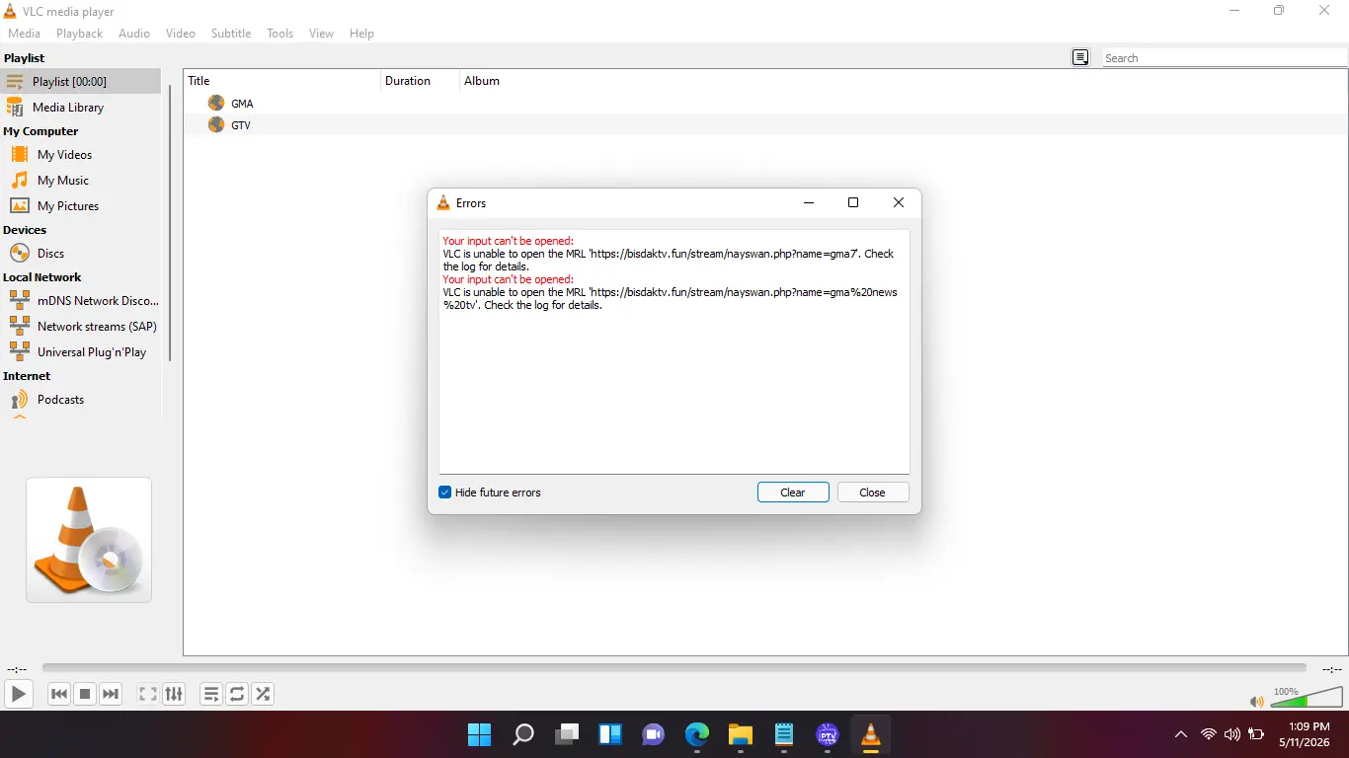This screenshot has height=758, width=1349.
Task: Open the Media menu
Action: click(25, 34)
